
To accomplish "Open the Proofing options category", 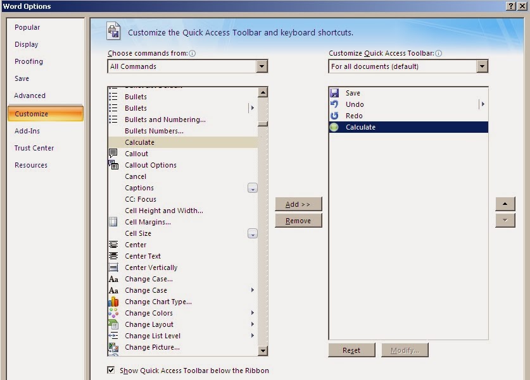I will click(28, 61).
